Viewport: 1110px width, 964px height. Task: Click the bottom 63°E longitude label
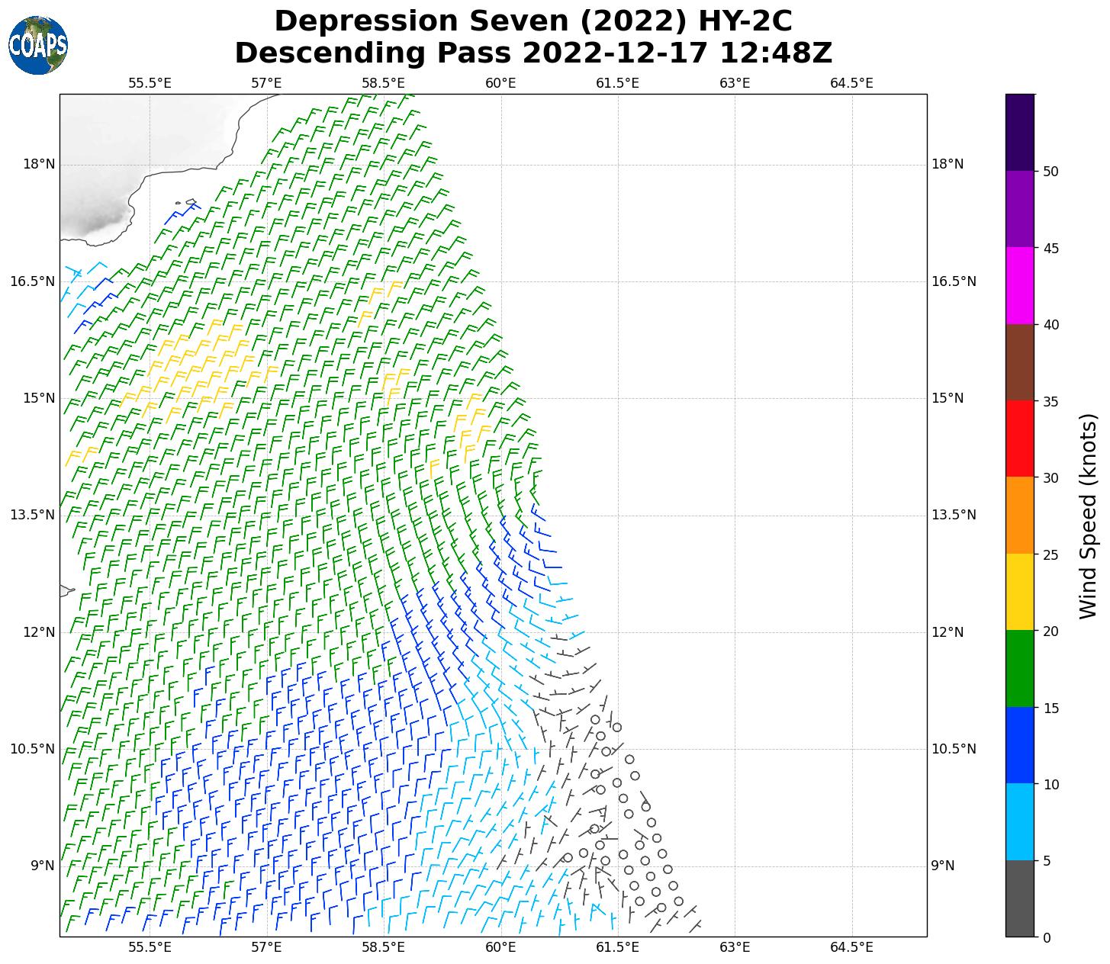[735, 947]
